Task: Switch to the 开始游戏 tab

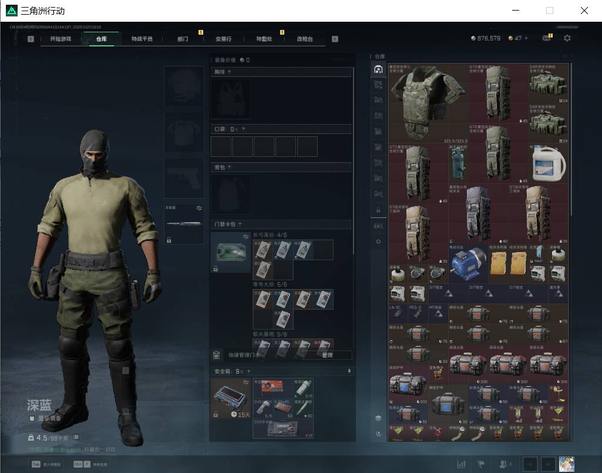Action: point(60,39)
